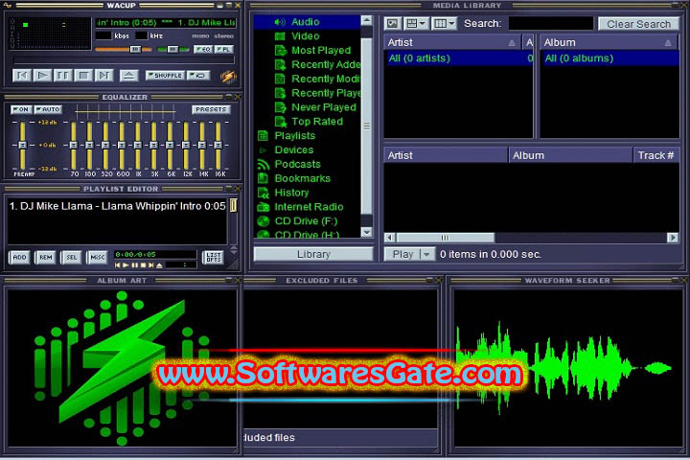Open Top Rated smart view

(317, 122)
